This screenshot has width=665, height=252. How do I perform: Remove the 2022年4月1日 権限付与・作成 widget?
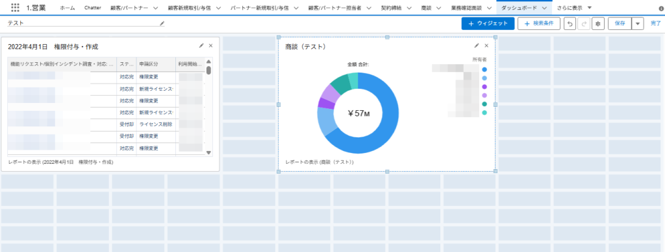(211, 45)
